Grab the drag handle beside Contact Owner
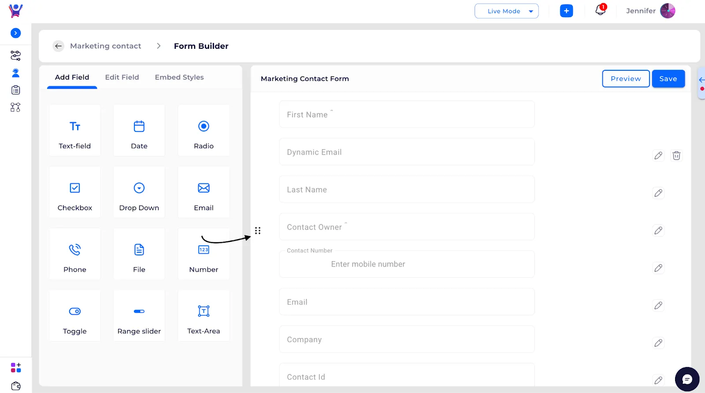The height and width of the screenshot is (393, 705). [258, 230]
